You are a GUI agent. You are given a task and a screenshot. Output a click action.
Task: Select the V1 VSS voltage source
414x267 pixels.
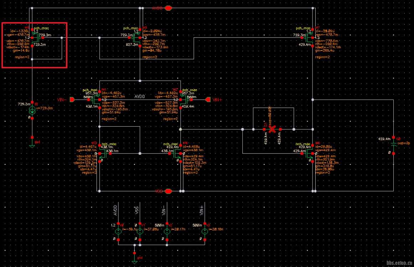pyautogui.click(x=140, y=231)
